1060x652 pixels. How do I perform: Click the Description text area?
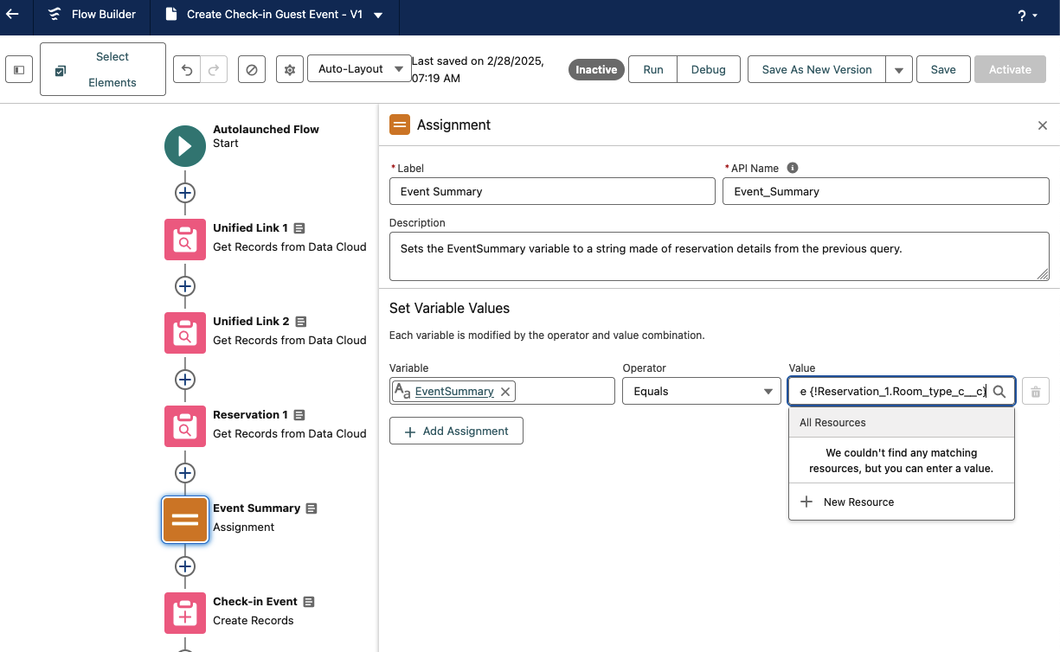coord(719,256)
